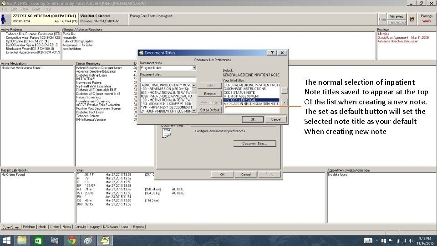Image resolution: width=437 pixels, height=246 pixels.
Task: Click the Set as Default button
Action: pos(209,110)
